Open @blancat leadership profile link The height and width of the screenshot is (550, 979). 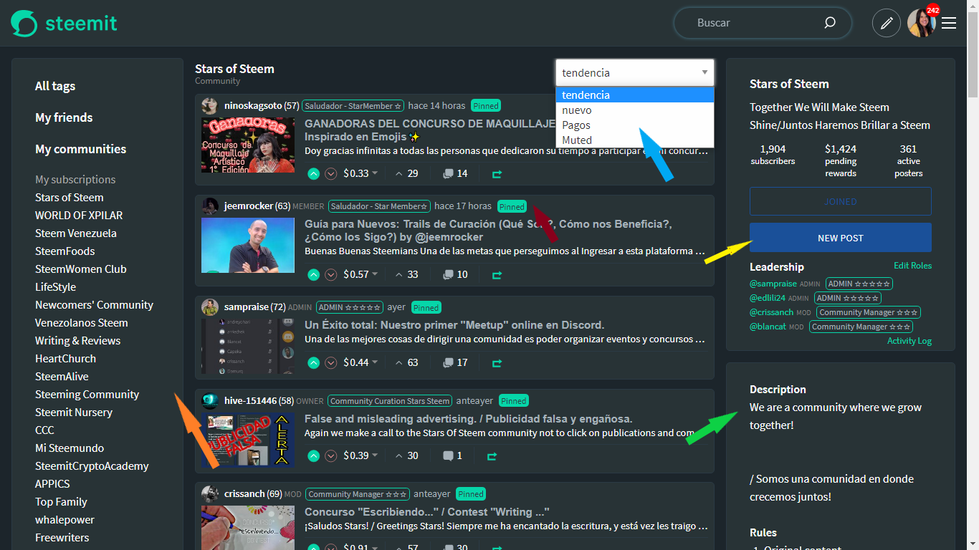(x=768, y=327)
